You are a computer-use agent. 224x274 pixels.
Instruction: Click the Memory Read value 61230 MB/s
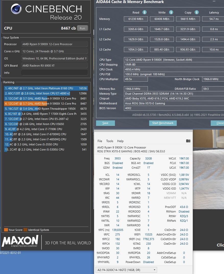[136, 19]
